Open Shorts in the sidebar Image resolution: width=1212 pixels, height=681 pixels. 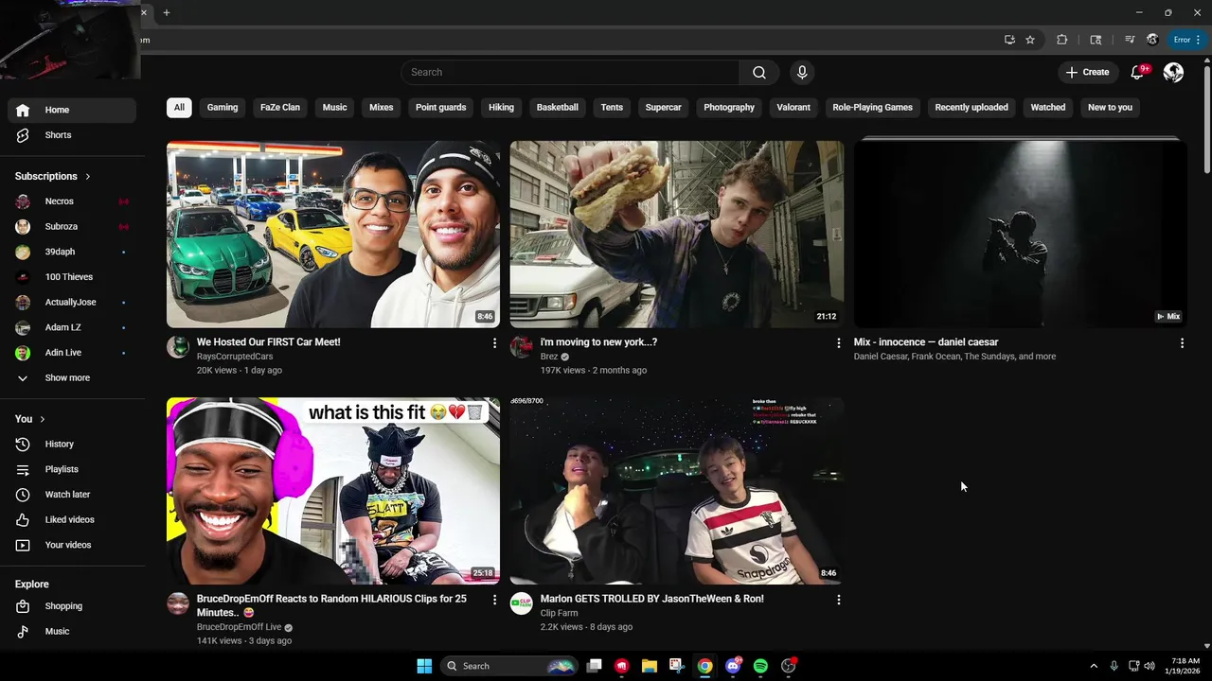click(x=72, y=135)
